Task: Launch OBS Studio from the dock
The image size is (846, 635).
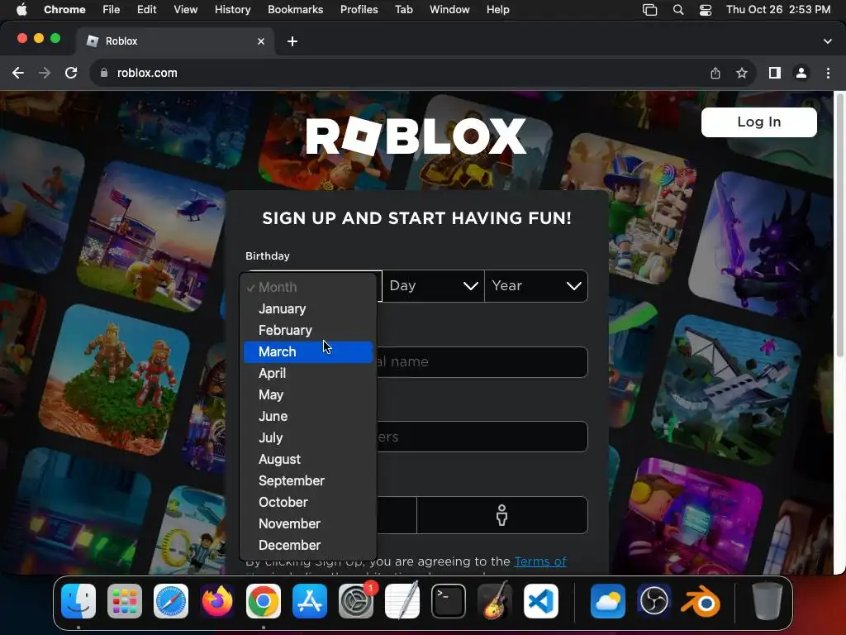Action: pyautogui.click(x=654, y=601)
